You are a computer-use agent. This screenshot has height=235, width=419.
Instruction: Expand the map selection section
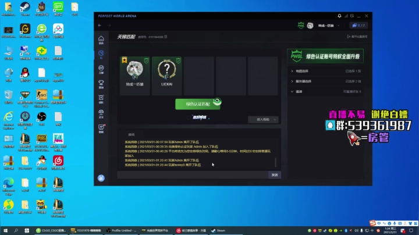click(325, 71)
